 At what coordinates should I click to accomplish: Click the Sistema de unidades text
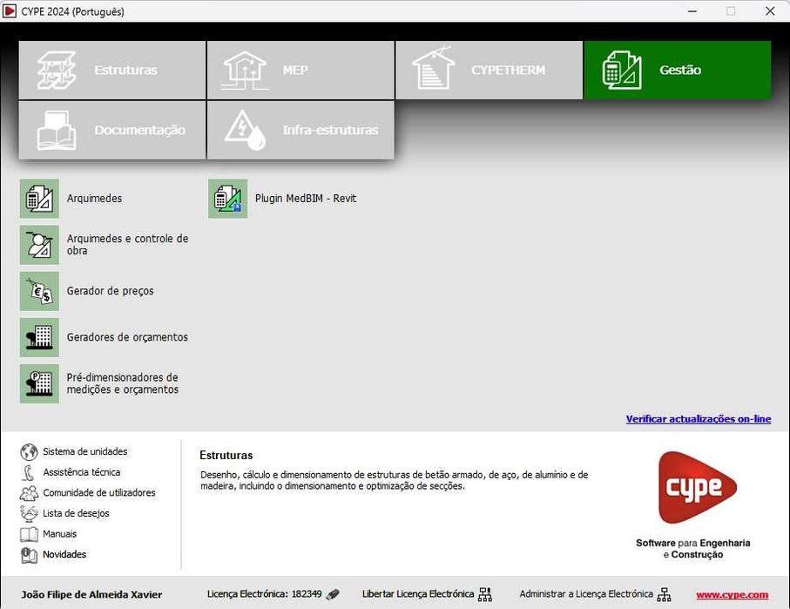84,451
